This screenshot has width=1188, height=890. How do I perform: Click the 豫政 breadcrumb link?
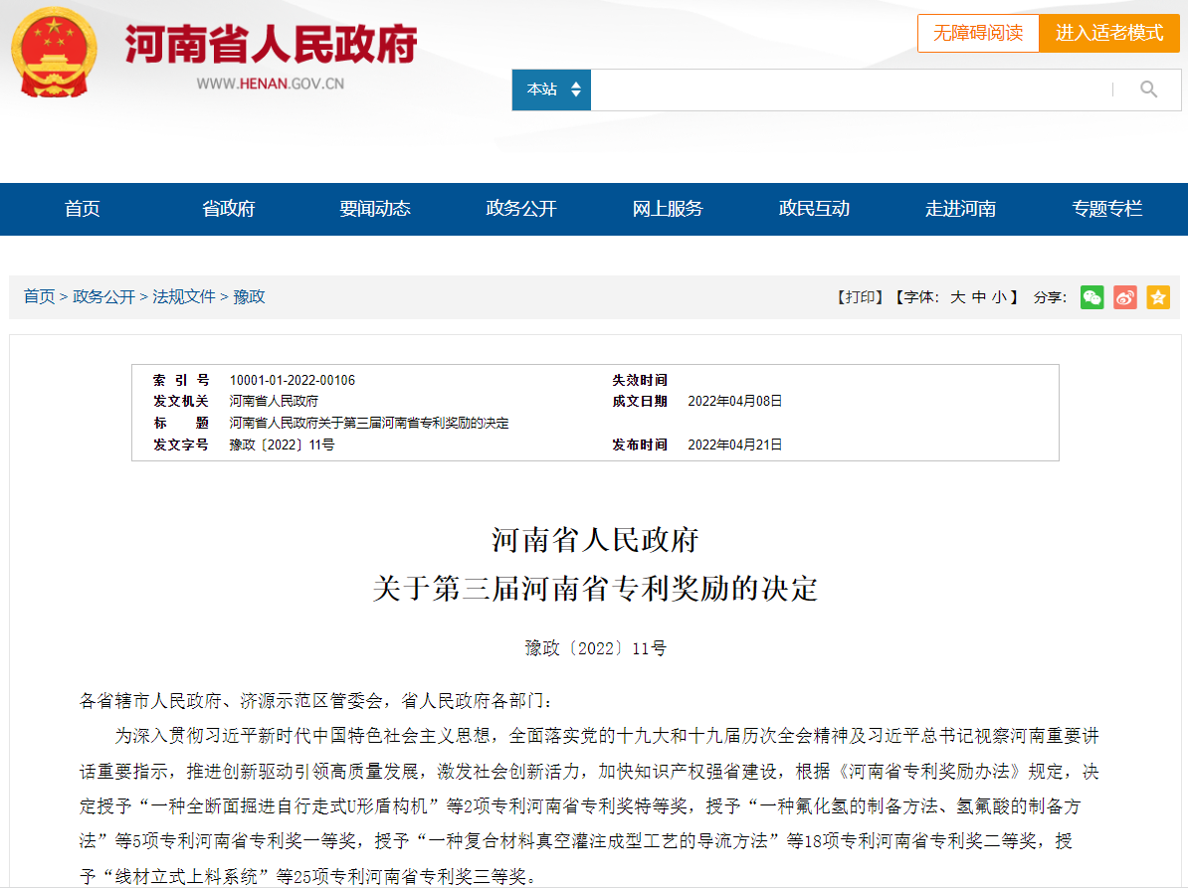[x=250, y=297]
